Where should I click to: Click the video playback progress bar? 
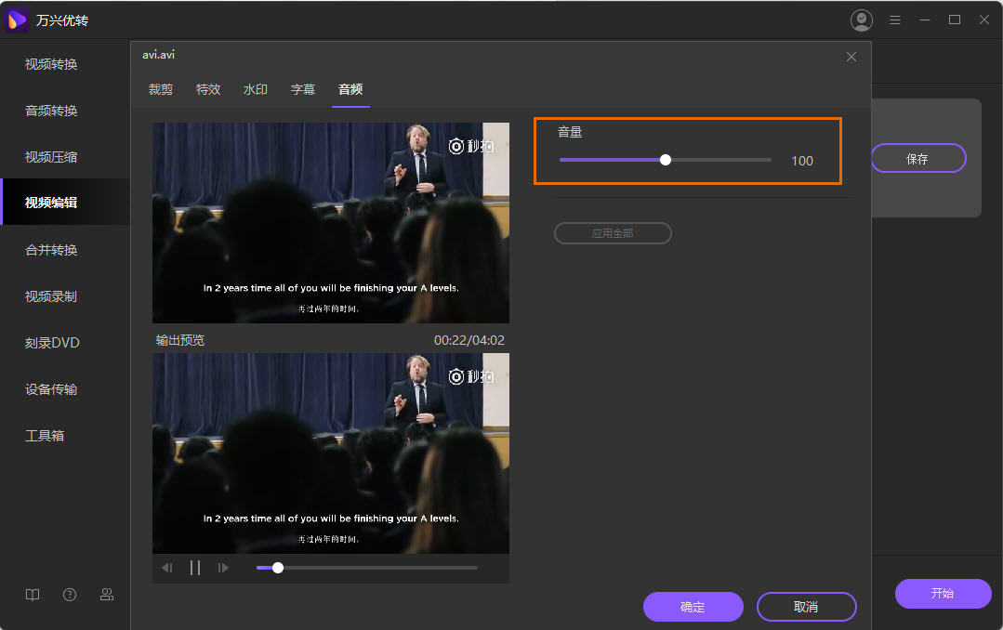click(367, 568)
